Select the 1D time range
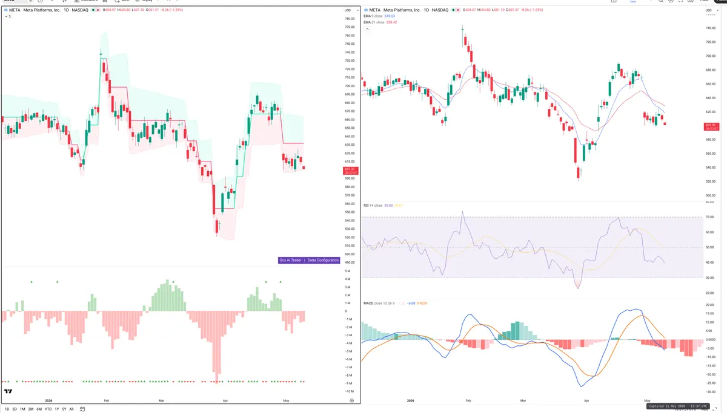The height and width of the screenshot is (413, 727). 7,409
